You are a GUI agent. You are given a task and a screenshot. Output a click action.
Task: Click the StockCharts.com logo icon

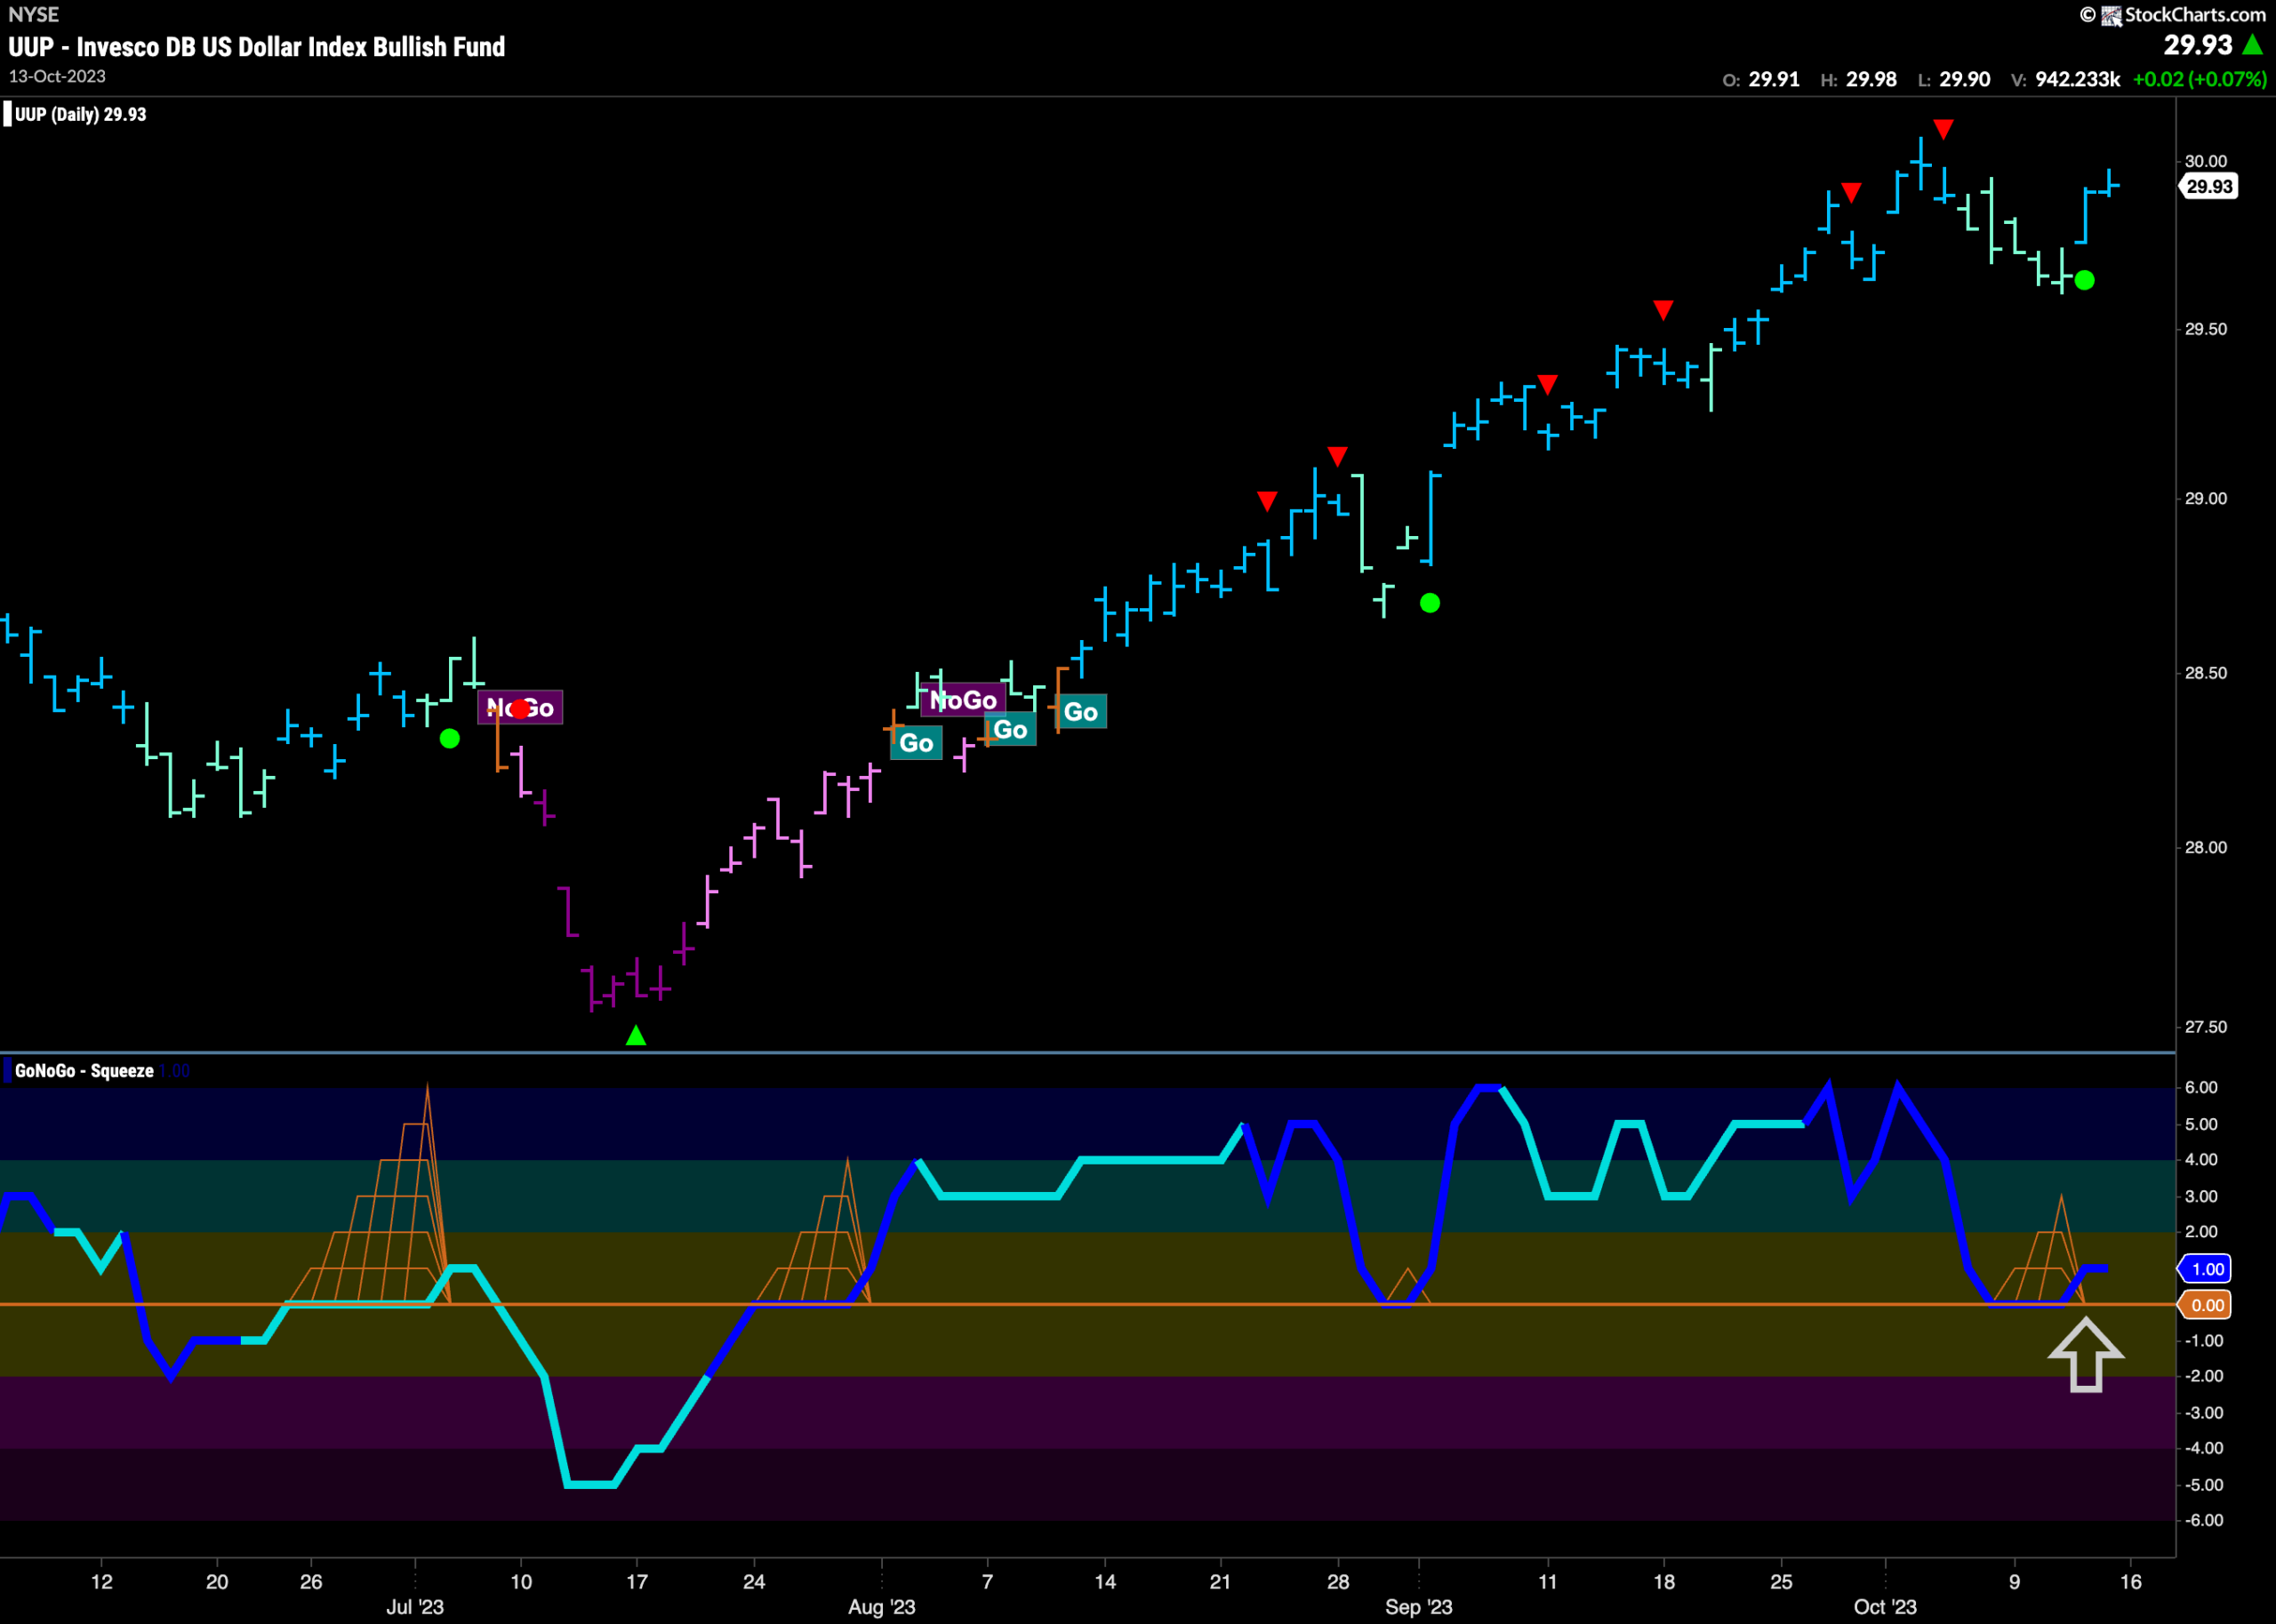pos(2112,15)
